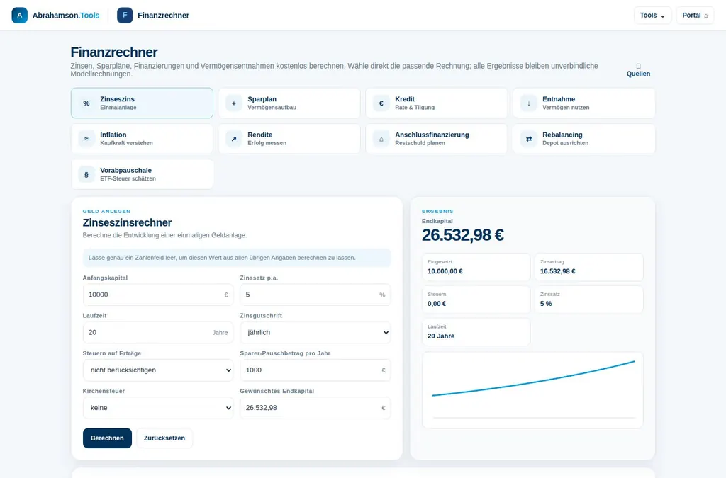The height and width of the screenshot is (478, 726).
Task: Click the Zinssatz 5 % result card
Action: coord(589,299)
